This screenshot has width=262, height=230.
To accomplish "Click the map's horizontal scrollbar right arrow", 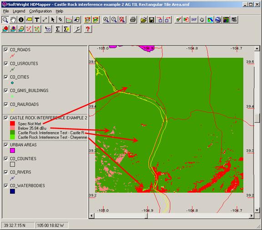I will 251,216.
